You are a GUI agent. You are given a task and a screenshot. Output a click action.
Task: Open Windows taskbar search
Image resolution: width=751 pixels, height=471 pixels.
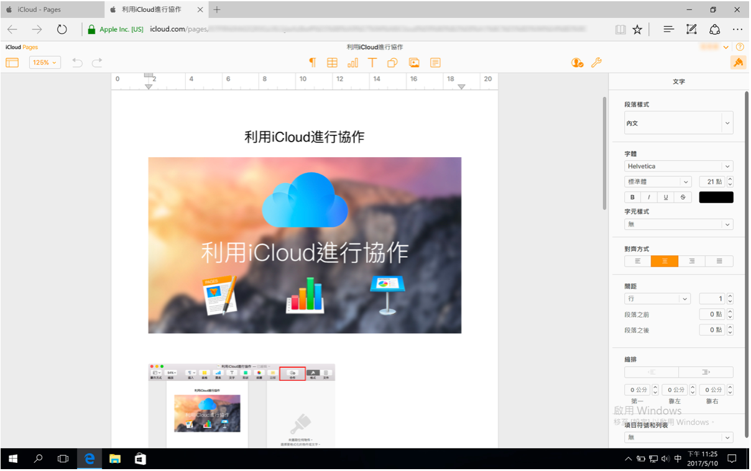click(x=38, y=459)
